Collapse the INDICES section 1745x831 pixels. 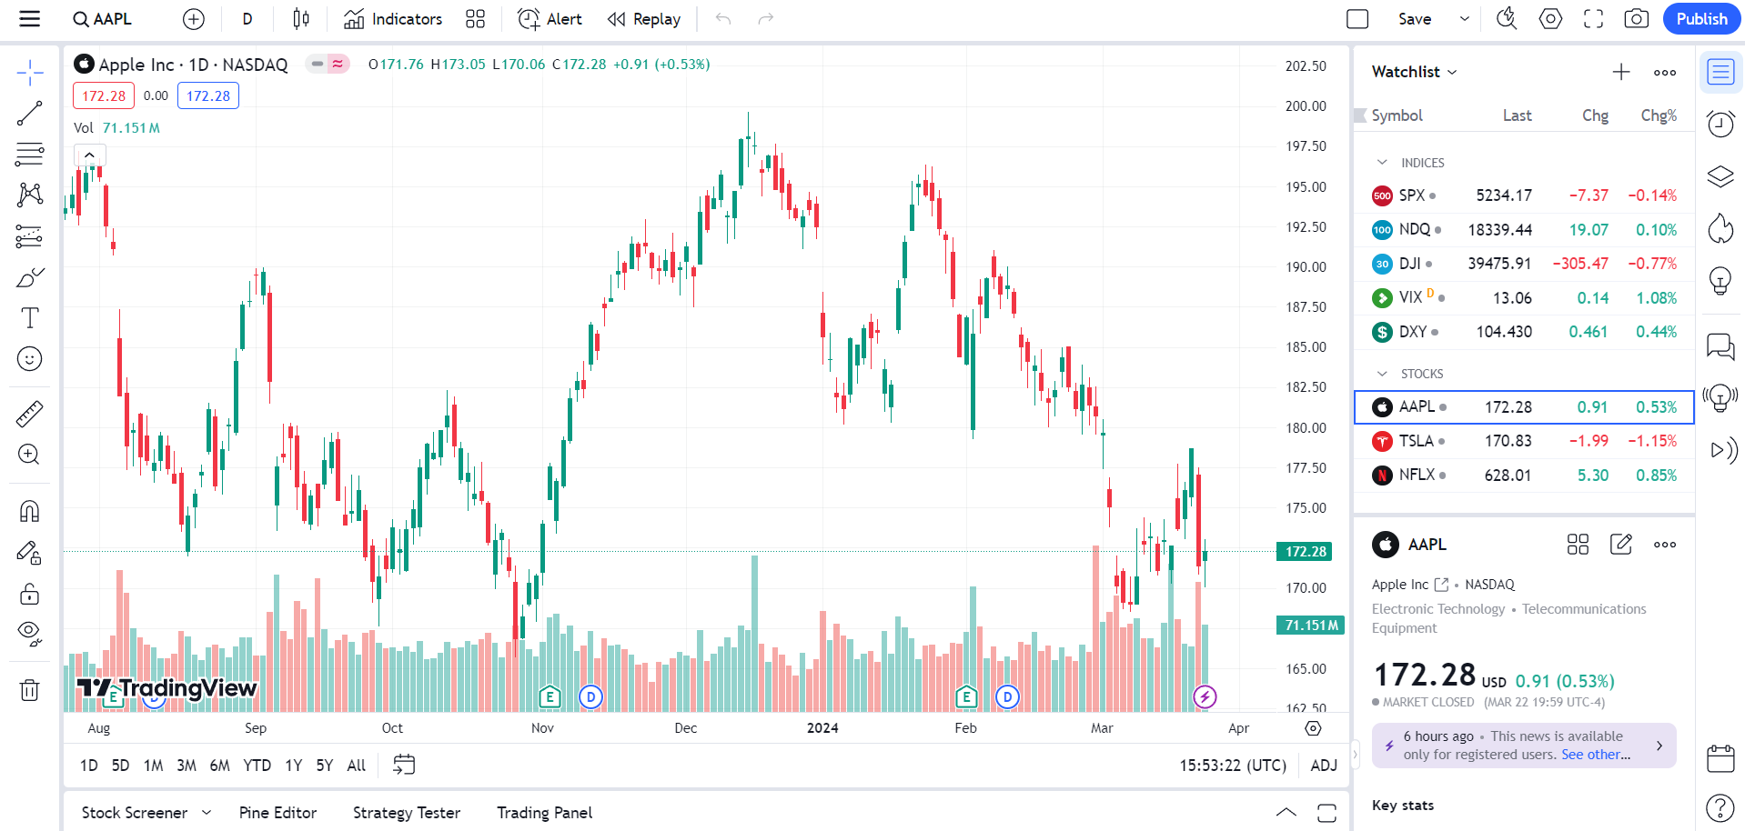(x=1382, y=163)
